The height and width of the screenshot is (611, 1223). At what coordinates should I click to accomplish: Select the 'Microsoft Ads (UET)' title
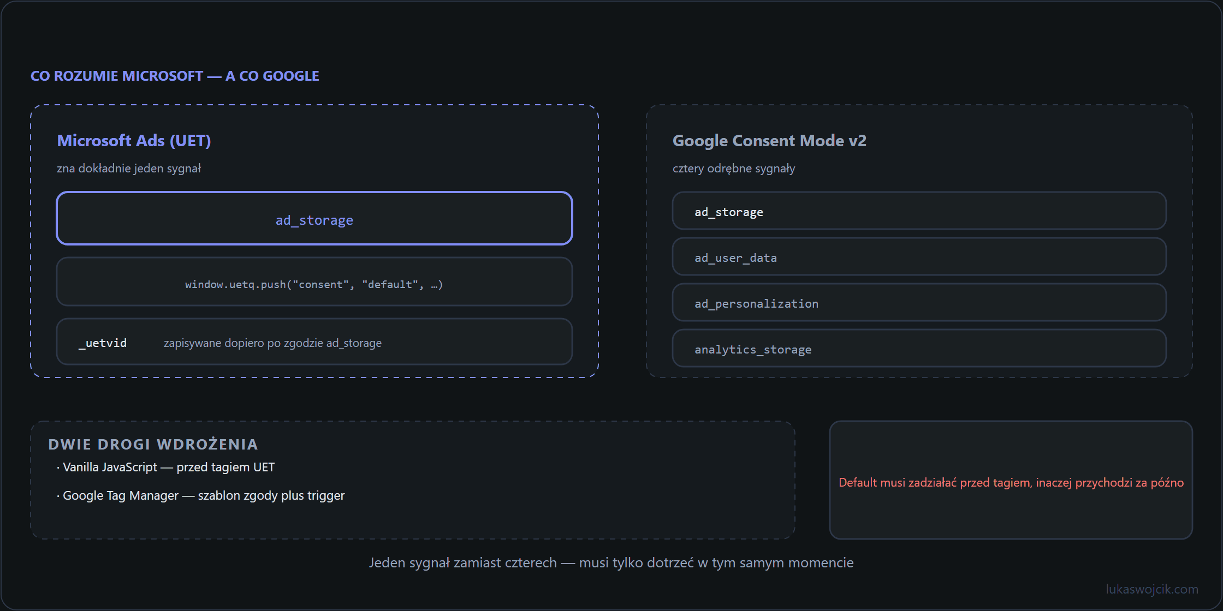[x=134, y=141]
